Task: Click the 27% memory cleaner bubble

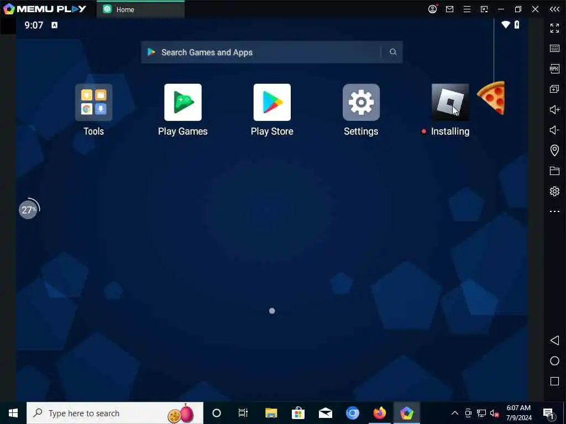Action: pyautogui.click(x=29, y=209)
